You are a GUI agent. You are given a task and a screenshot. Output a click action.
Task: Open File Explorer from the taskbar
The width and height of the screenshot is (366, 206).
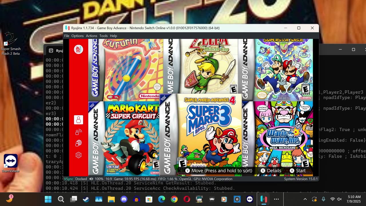click(111, 199)
